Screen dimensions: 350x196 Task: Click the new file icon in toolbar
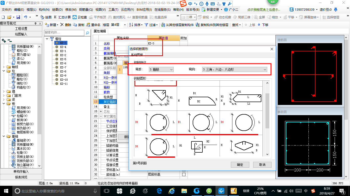3,17
